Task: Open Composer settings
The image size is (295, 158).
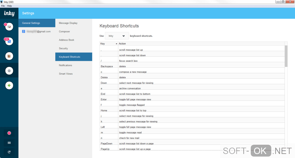Action: coord(74,31)
